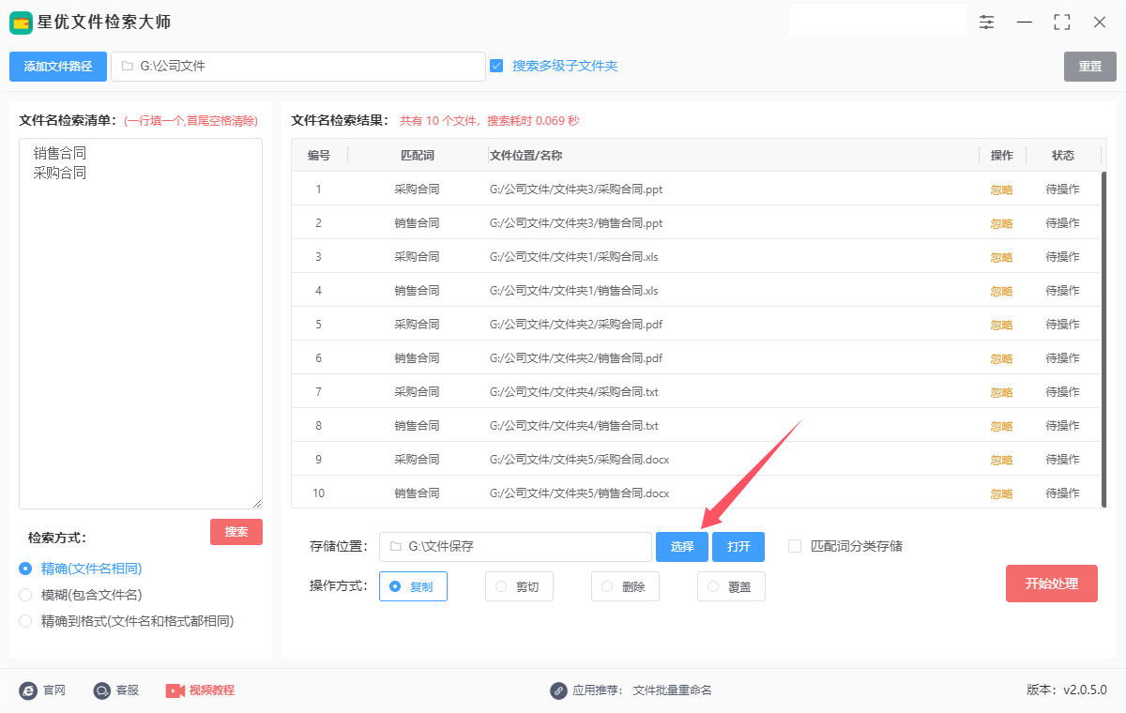
Task: Click the G:\文件保存 storage path field
Action: click(515, 547)
